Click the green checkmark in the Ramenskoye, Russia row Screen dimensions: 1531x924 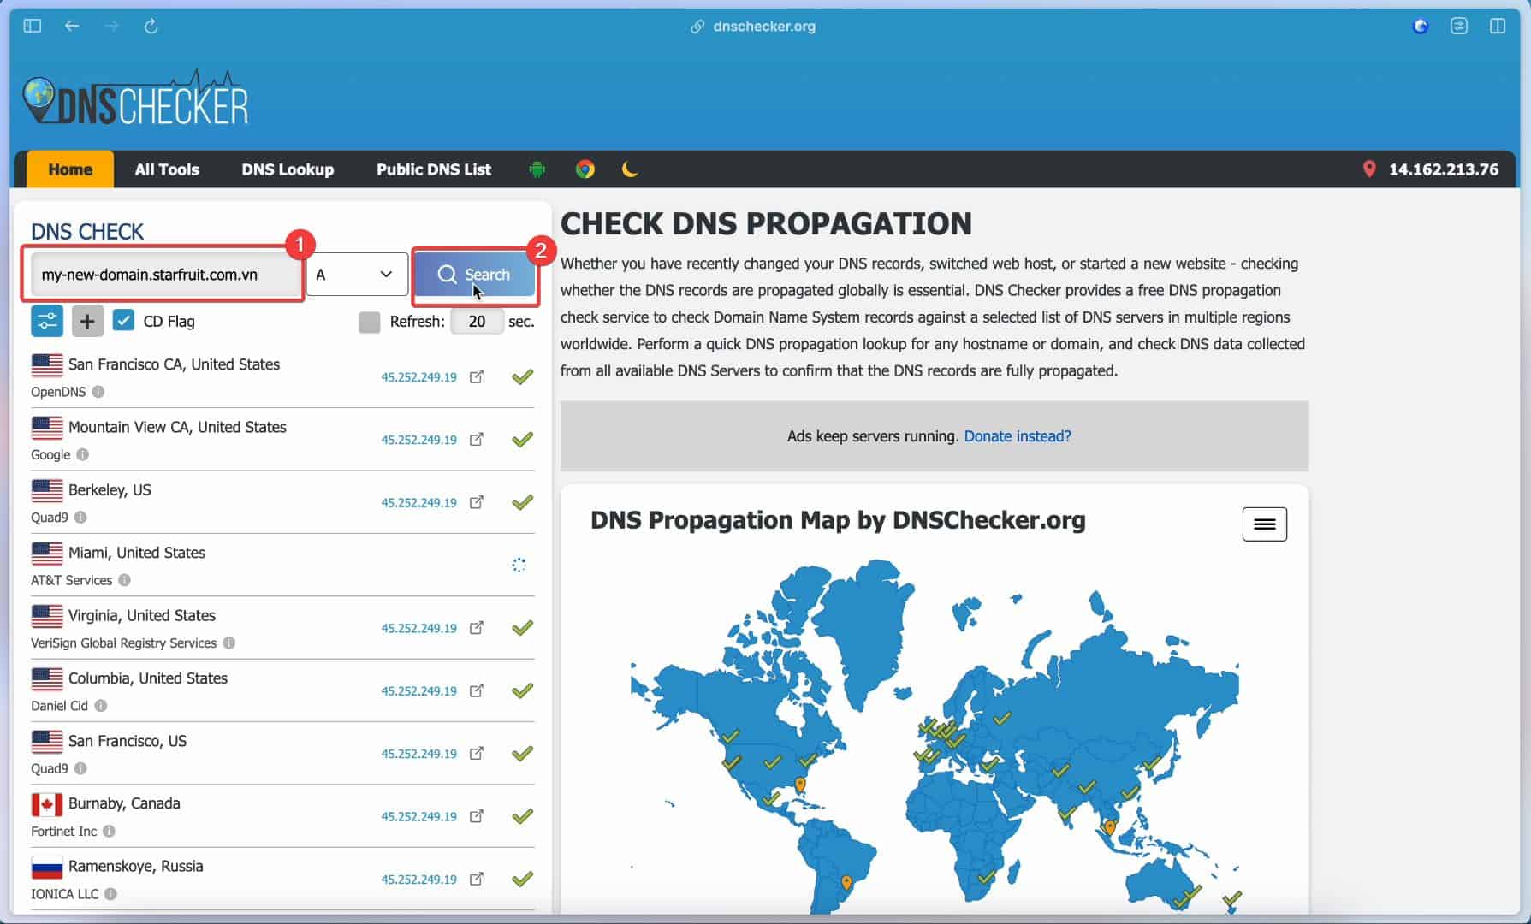pyautogui.click(x=522, y=879)
